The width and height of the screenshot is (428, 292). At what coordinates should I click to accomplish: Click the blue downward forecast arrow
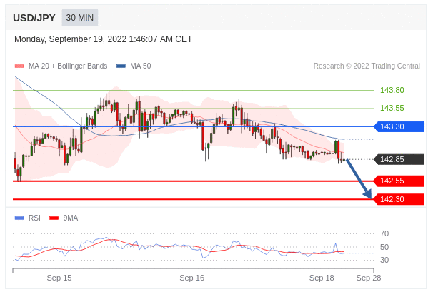(x=359, y=179)
